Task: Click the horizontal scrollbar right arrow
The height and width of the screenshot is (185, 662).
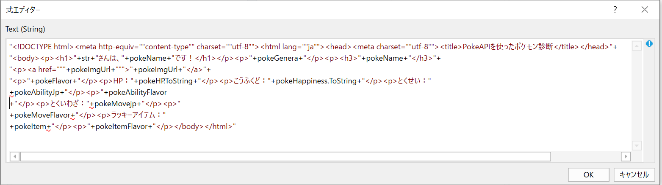Action: point(625,156)
